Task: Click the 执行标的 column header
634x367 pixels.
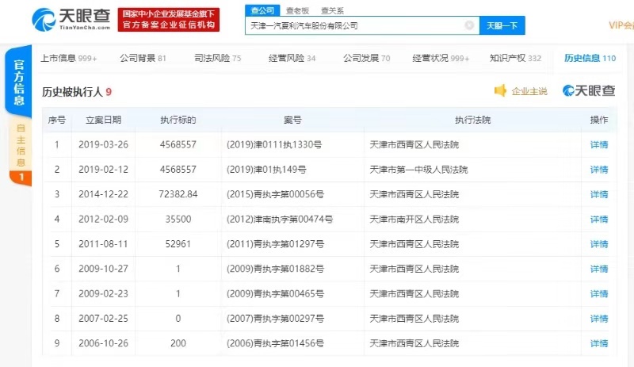Action: tap(178, 120)
